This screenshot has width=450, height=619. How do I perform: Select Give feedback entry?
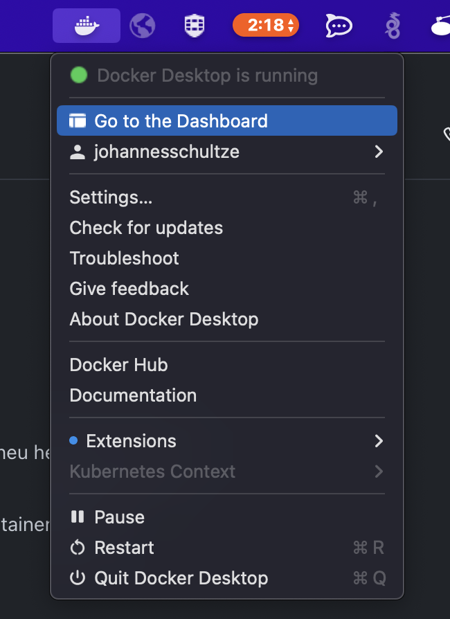129,289
